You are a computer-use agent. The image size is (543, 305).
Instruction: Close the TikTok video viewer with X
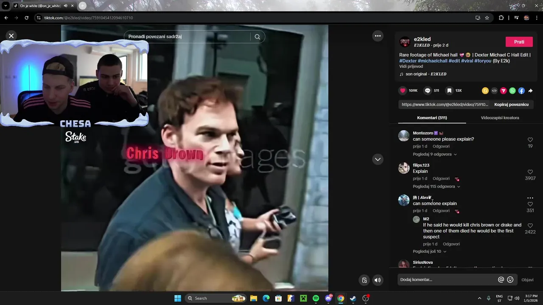[11, 36]
